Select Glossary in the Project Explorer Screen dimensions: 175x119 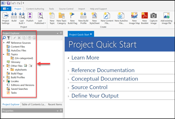point(15,62)
